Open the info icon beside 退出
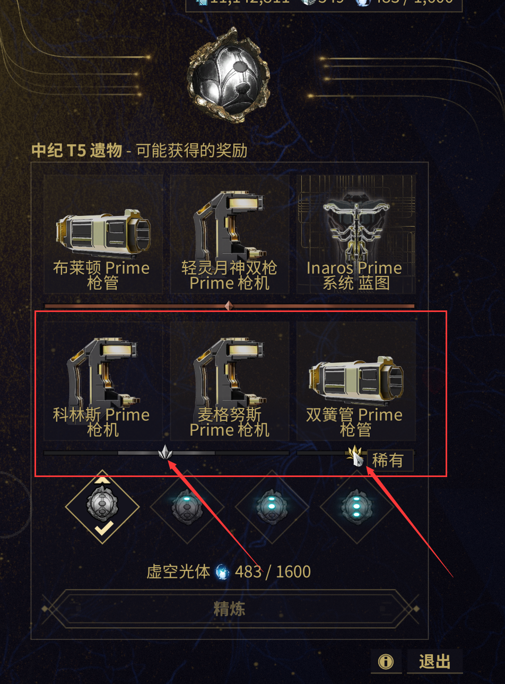The image size is (505, 684). (x=386, y=662)
